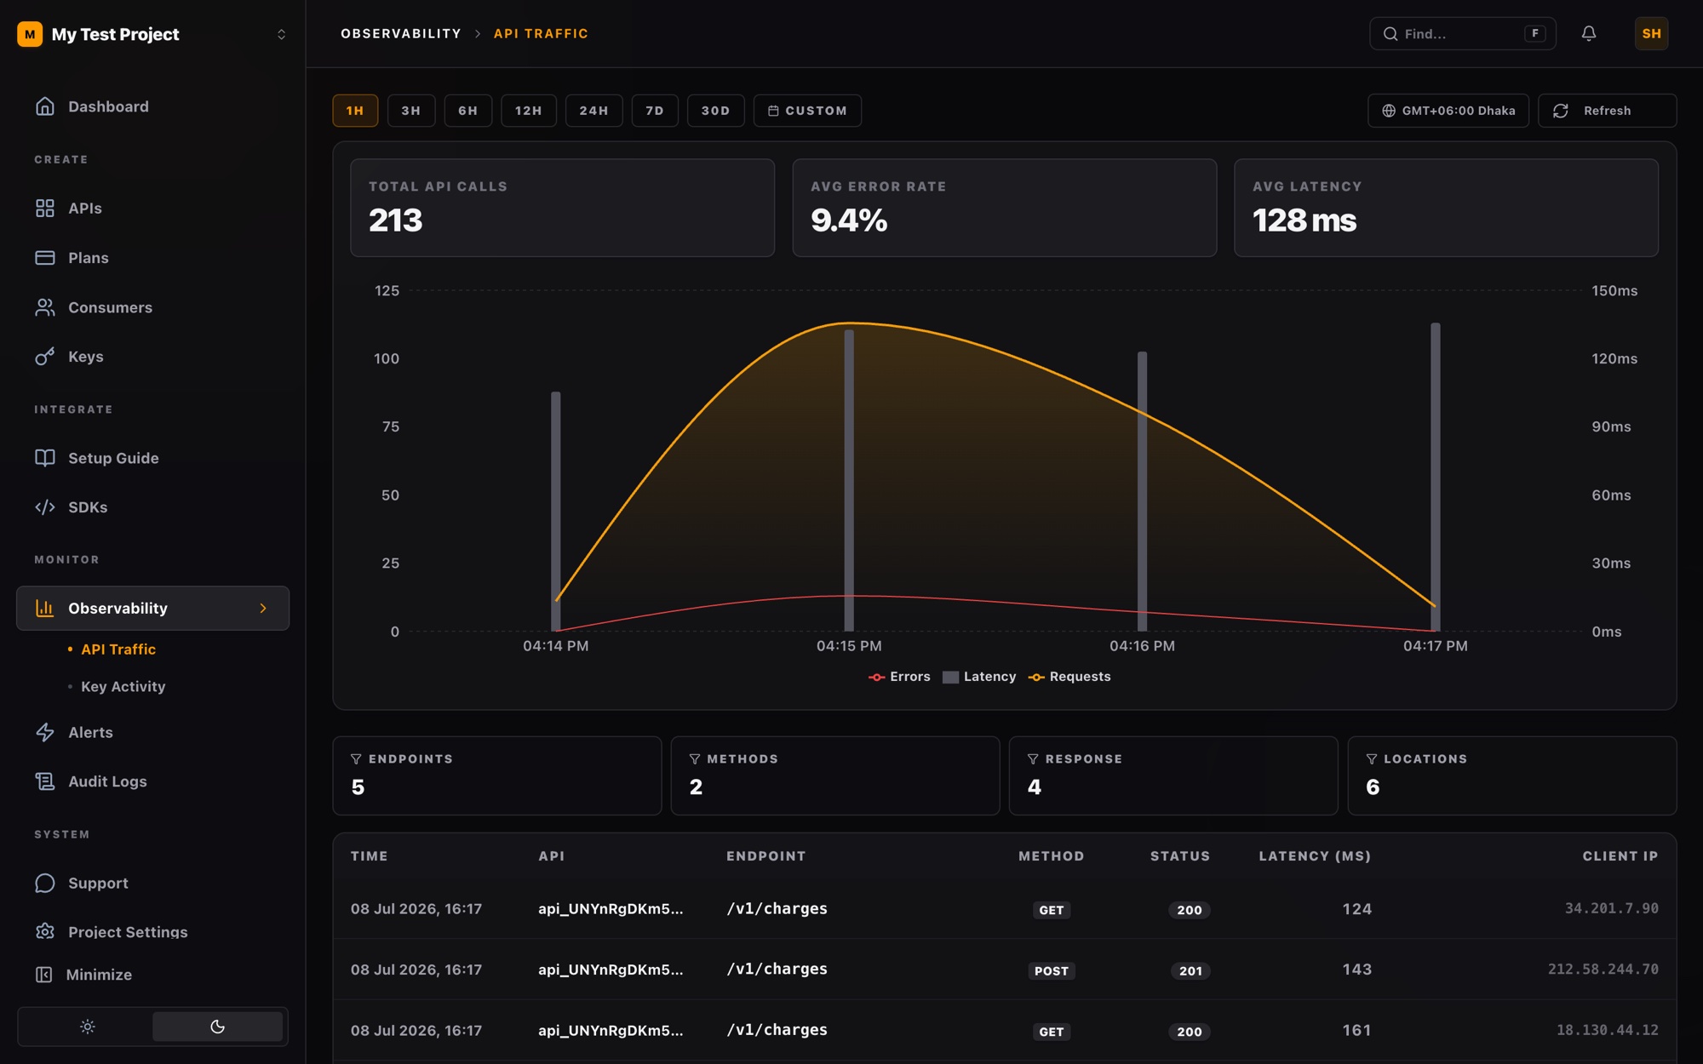Click the orange M project logo
Image resolution: width=1703 pixels, height=1064 pixels.
pos(30,34)
